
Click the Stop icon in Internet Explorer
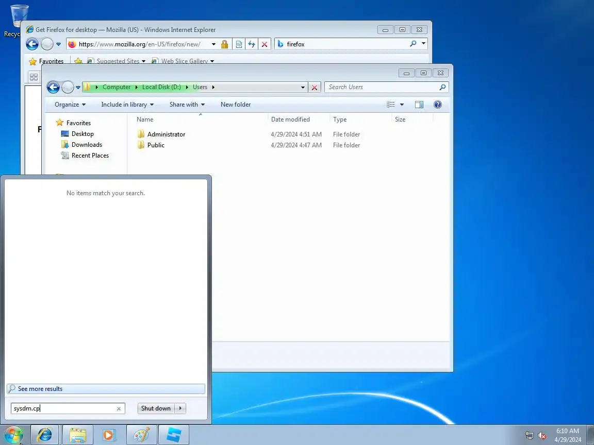(265, 44)
